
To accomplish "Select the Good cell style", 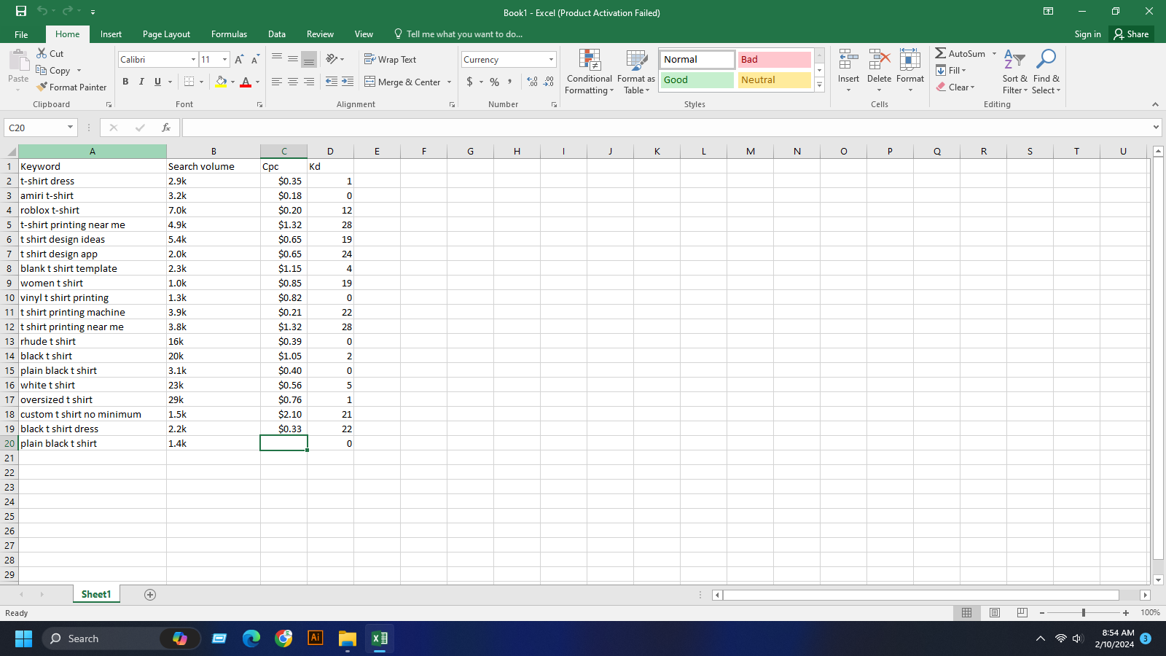I will coord(696,80).
